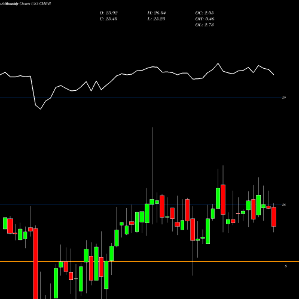Screen dimensions: 299x299
Task: Click the axis label below the orange line
Action: [x=286, y=266]
